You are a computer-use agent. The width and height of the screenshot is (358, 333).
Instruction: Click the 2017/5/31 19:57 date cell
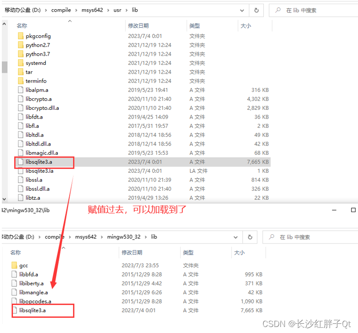tap(148, 126)
